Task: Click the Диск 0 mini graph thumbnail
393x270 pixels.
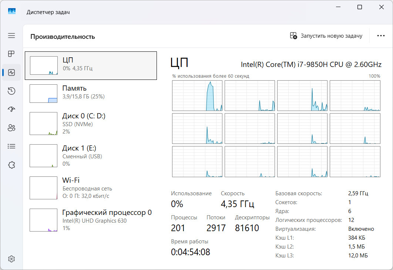Action: tap(43, 124)
